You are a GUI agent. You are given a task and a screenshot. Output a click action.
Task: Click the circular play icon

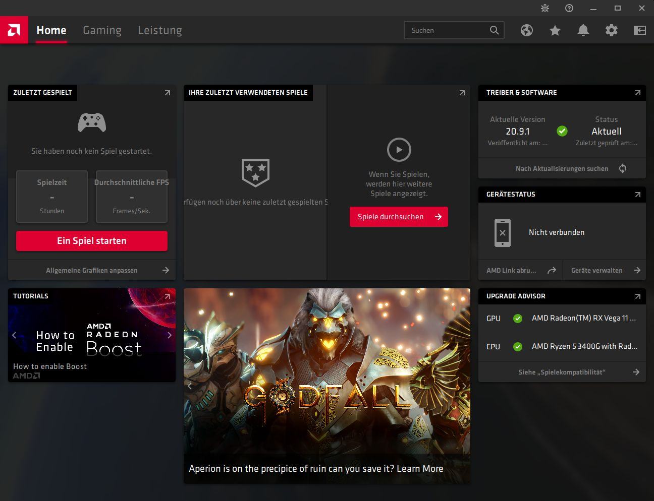[399, 150]
